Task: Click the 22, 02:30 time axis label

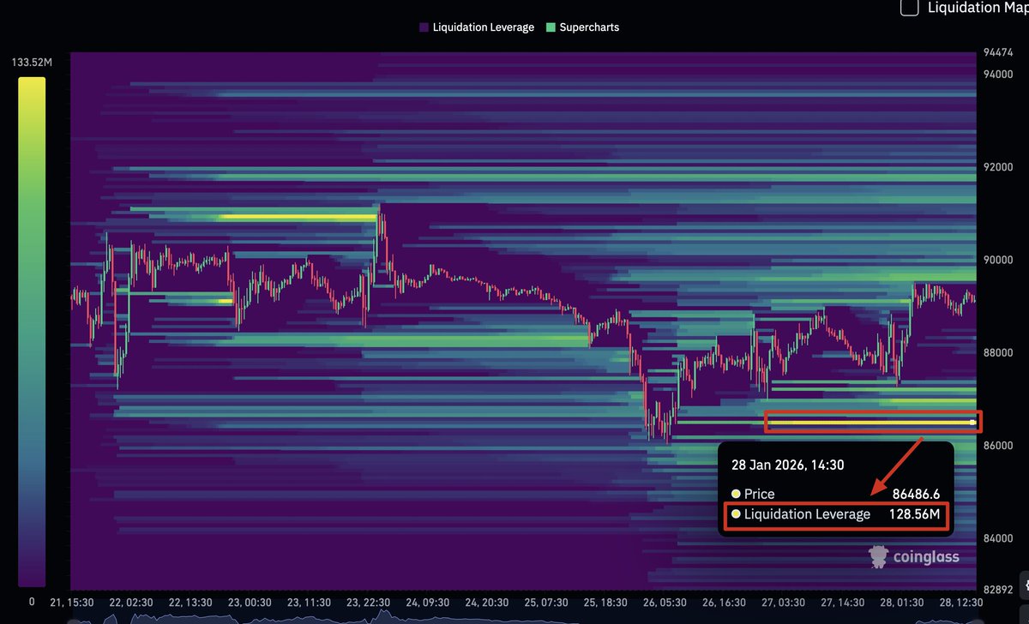Action: (x=133, y=603)
